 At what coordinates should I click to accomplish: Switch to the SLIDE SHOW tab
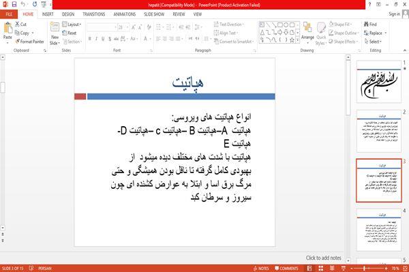pos(154,14)
